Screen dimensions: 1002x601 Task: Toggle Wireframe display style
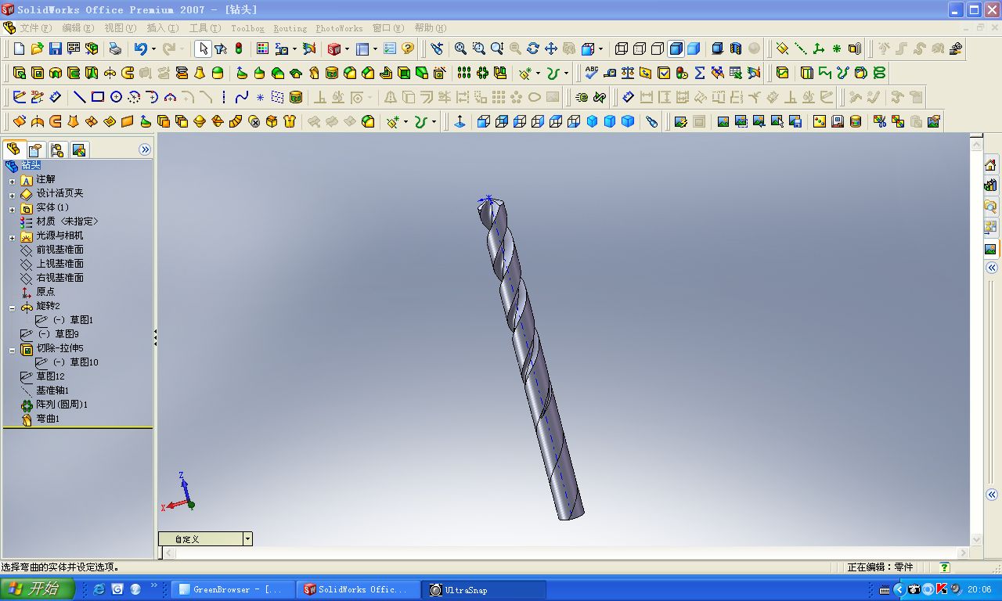tap(622, 49)
